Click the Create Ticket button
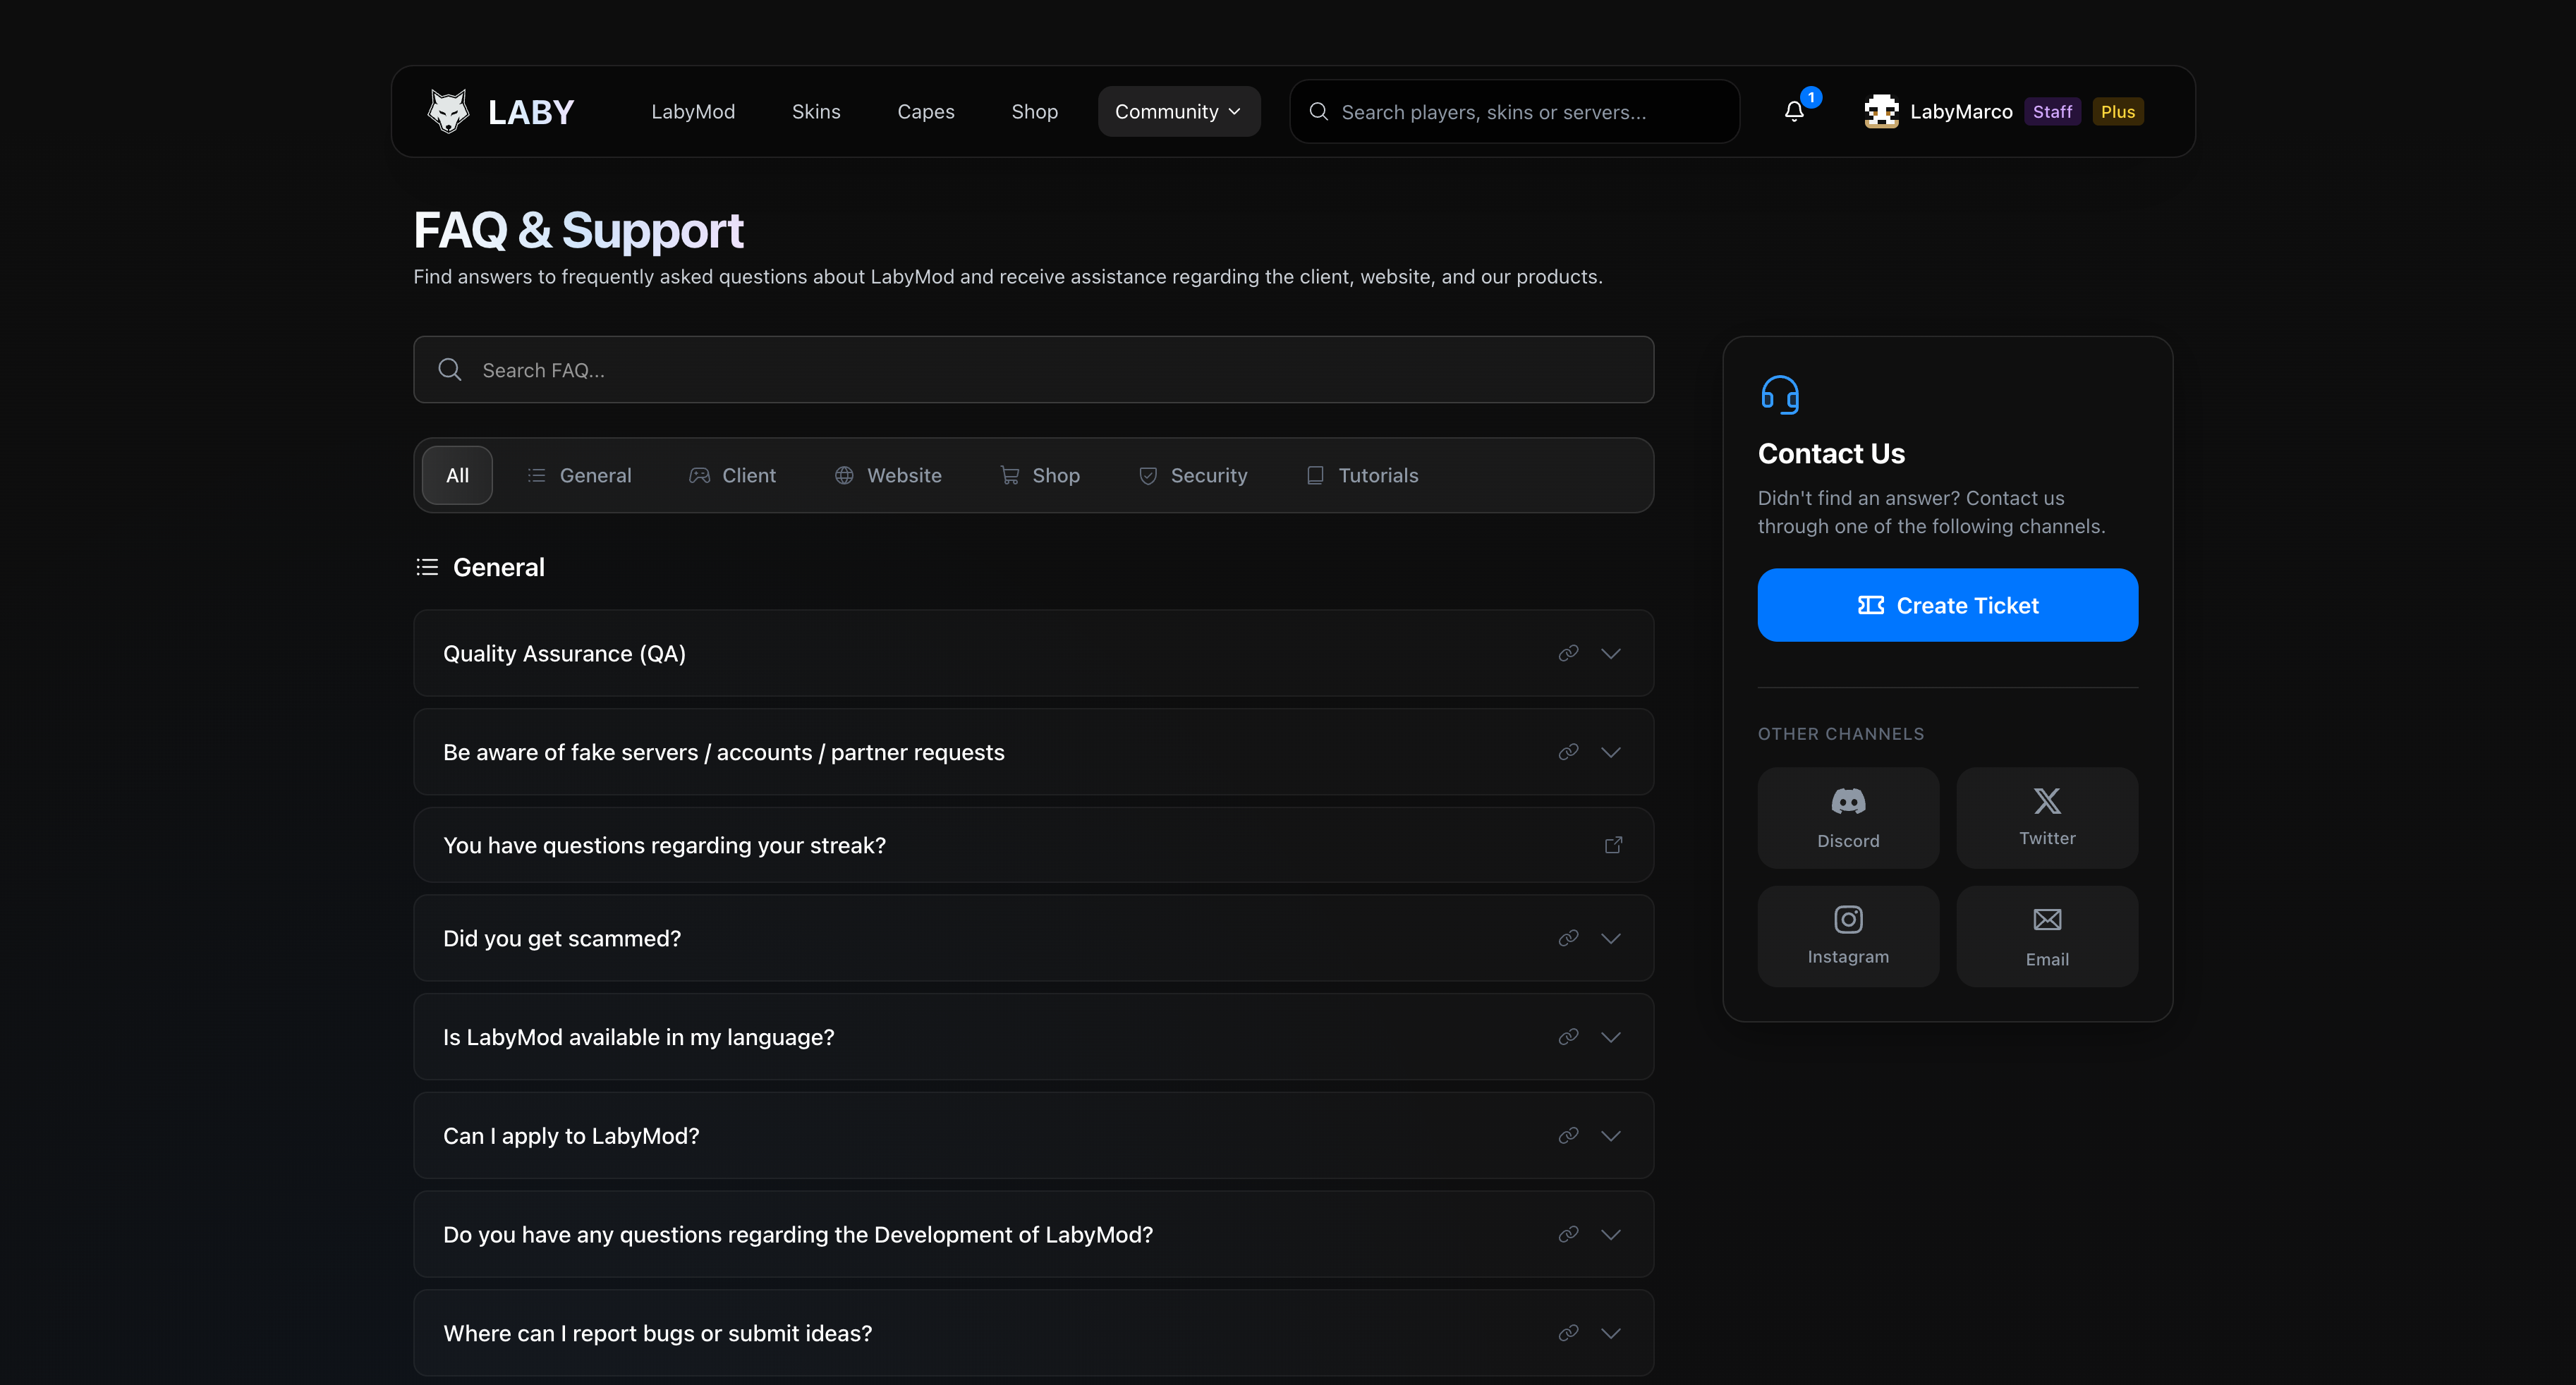2576x1385 pixels. click(1947, 604)
